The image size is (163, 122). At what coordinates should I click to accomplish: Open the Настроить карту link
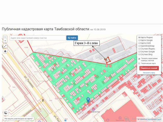(x=149, y=73)
